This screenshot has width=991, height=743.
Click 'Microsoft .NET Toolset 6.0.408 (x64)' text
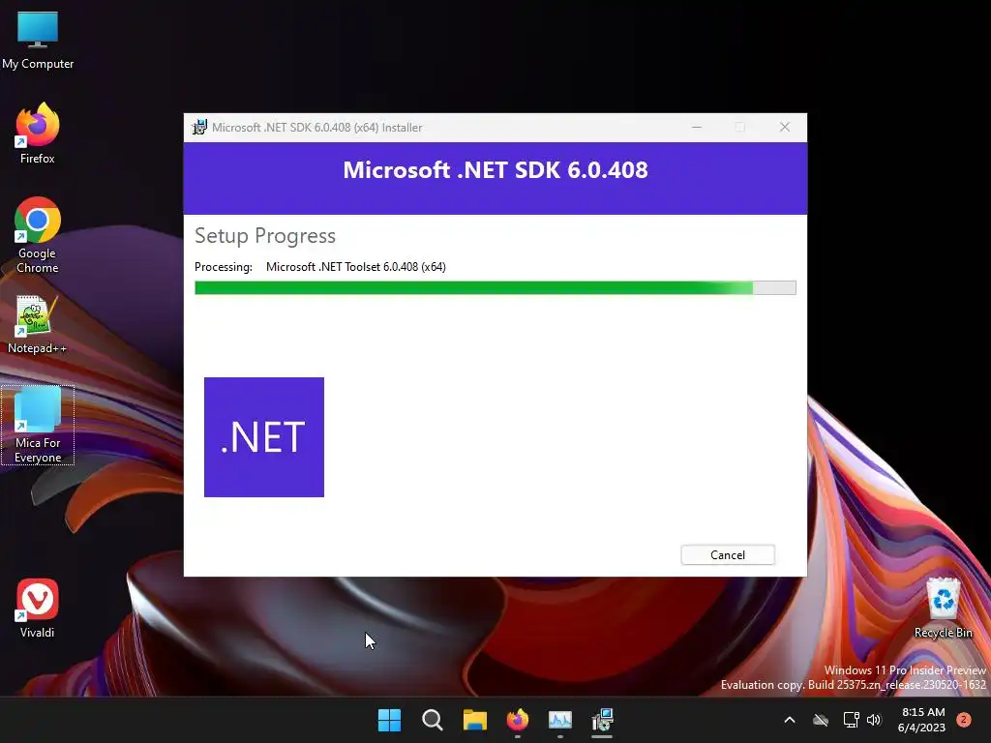356,267
